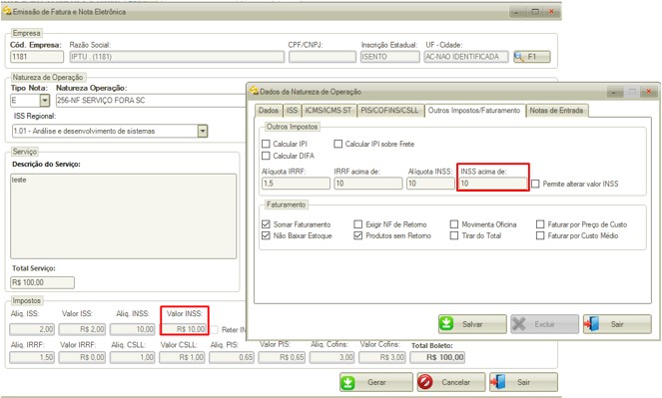Click the Valor IRRF field
Viewport: 662px width, 398px height.
click(82, 357)
